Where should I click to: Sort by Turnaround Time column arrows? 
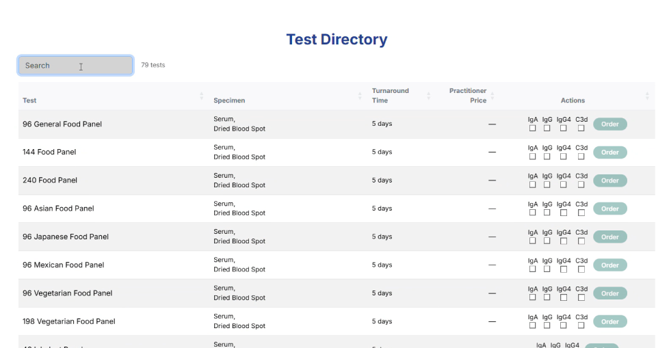[428, 96]
